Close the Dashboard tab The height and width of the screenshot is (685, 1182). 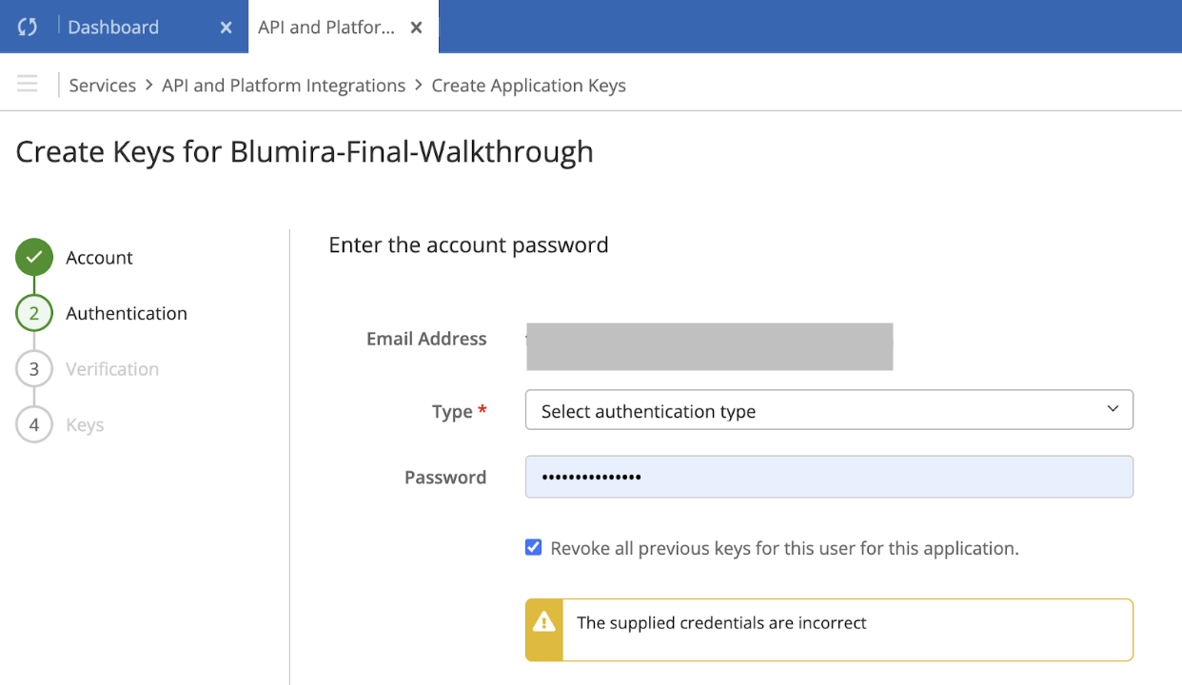coord(226,28)
